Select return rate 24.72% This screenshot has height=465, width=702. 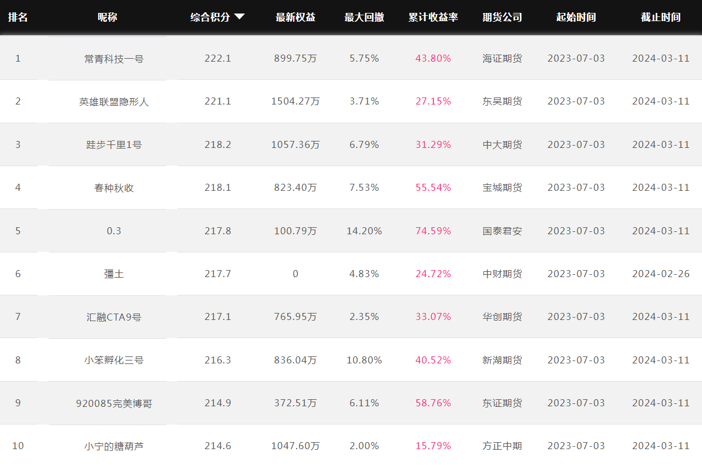pyautogui.click(x=434, y=274)
